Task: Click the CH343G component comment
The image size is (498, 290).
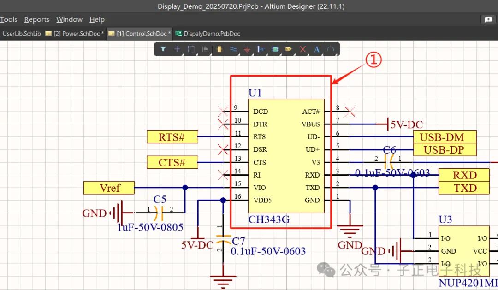Action: (x=269, y=219)
